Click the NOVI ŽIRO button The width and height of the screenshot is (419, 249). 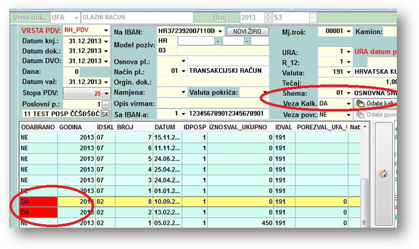tap(247, 31)
